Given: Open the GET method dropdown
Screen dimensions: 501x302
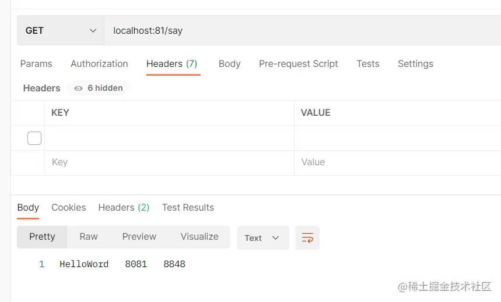Looking at the screenshot, I should (x=61, y=31).
